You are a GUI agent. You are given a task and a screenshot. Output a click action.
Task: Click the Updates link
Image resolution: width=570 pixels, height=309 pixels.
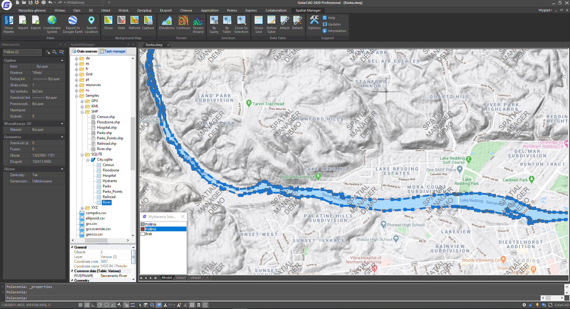332,24
